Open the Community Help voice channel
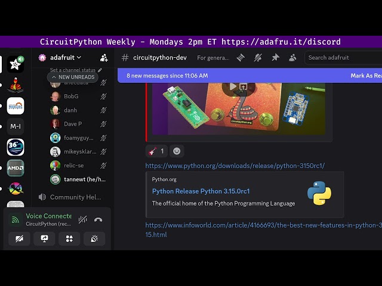The width and height of the screenshot is (382, 286). coord(70,197)
